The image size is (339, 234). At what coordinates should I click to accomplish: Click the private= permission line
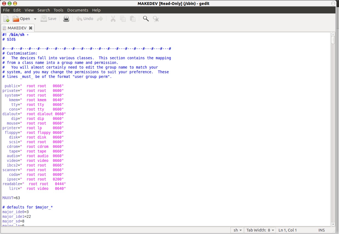tap(33, 91)
